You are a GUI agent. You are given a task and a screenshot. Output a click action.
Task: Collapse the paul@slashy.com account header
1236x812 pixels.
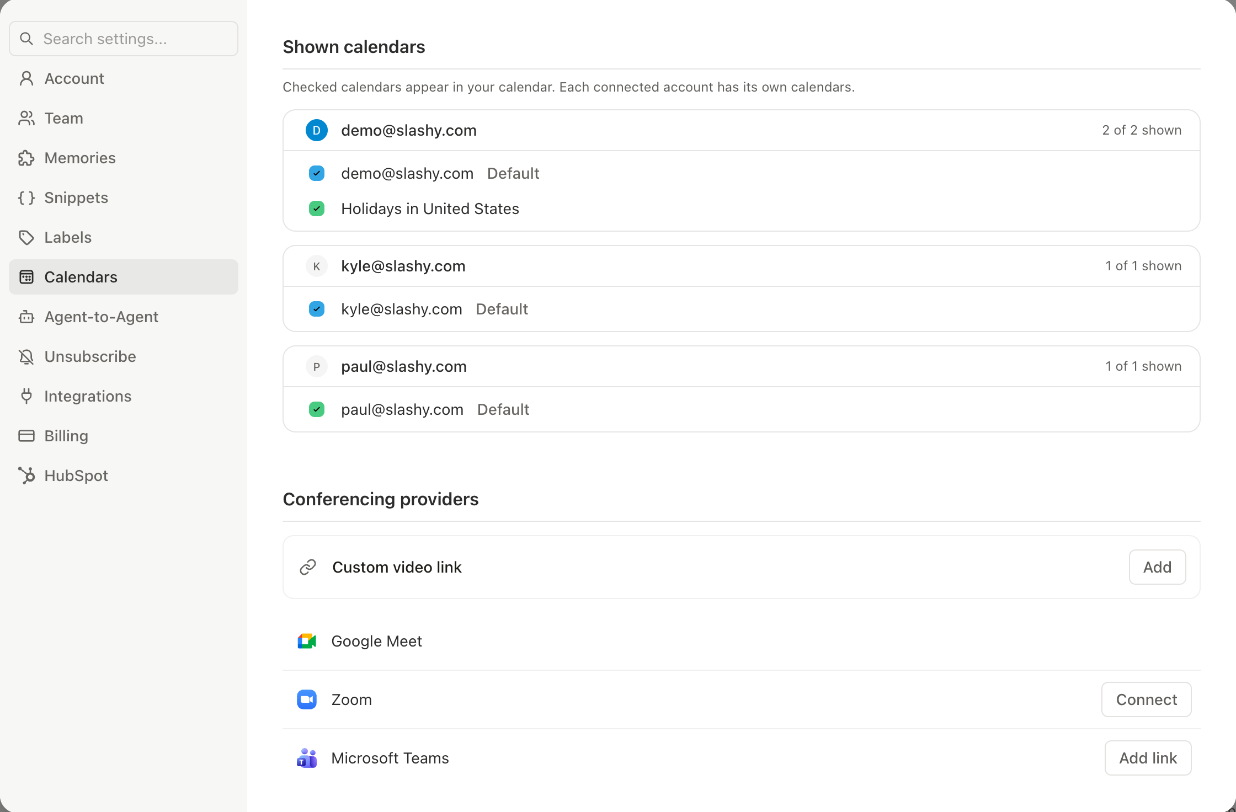(741, 366)
